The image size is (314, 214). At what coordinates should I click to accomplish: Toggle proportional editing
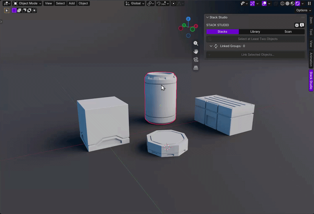point(173,4)
